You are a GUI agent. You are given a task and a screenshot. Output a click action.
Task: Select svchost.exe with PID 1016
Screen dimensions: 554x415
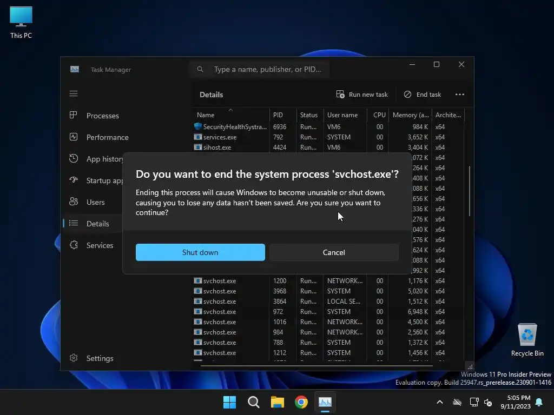[328, 322]
